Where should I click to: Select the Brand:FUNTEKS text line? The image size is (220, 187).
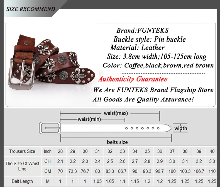coord(142,30)
